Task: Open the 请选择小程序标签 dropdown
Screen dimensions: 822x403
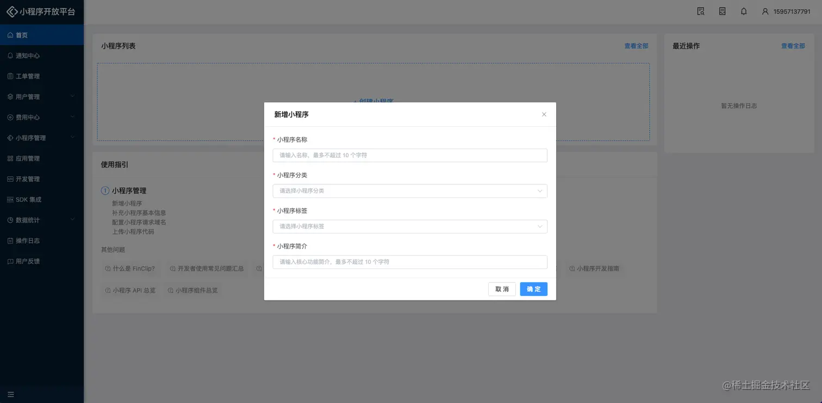Action: pos(410,226)
